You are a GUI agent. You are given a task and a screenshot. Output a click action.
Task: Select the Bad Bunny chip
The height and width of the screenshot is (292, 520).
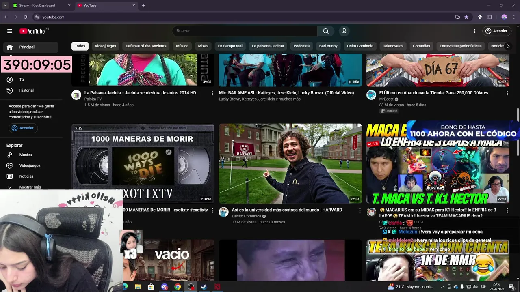(328, 46)
